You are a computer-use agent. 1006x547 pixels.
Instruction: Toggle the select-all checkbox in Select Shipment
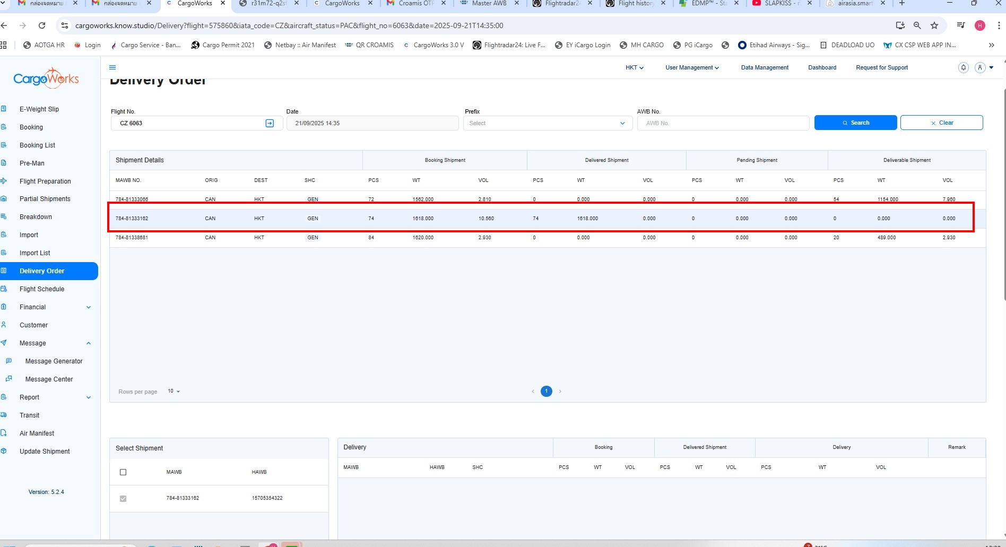coord(123,472)
